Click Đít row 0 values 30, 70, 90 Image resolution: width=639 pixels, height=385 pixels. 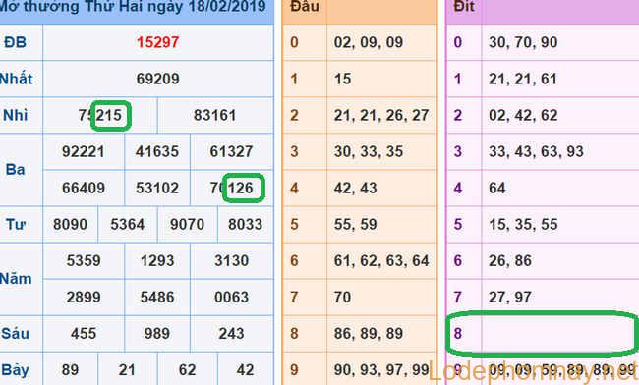click(x=523, y=42)
